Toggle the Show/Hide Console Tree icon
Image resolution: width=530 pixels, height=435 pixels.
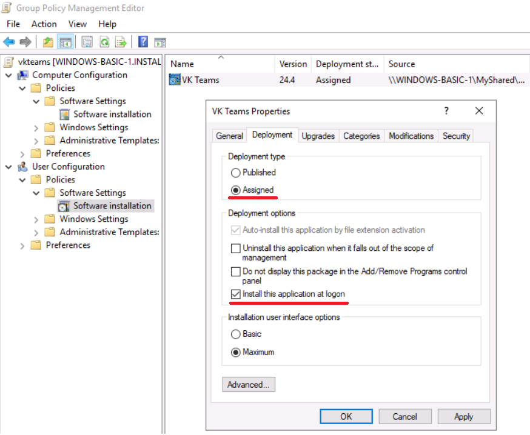coord(65,42)
